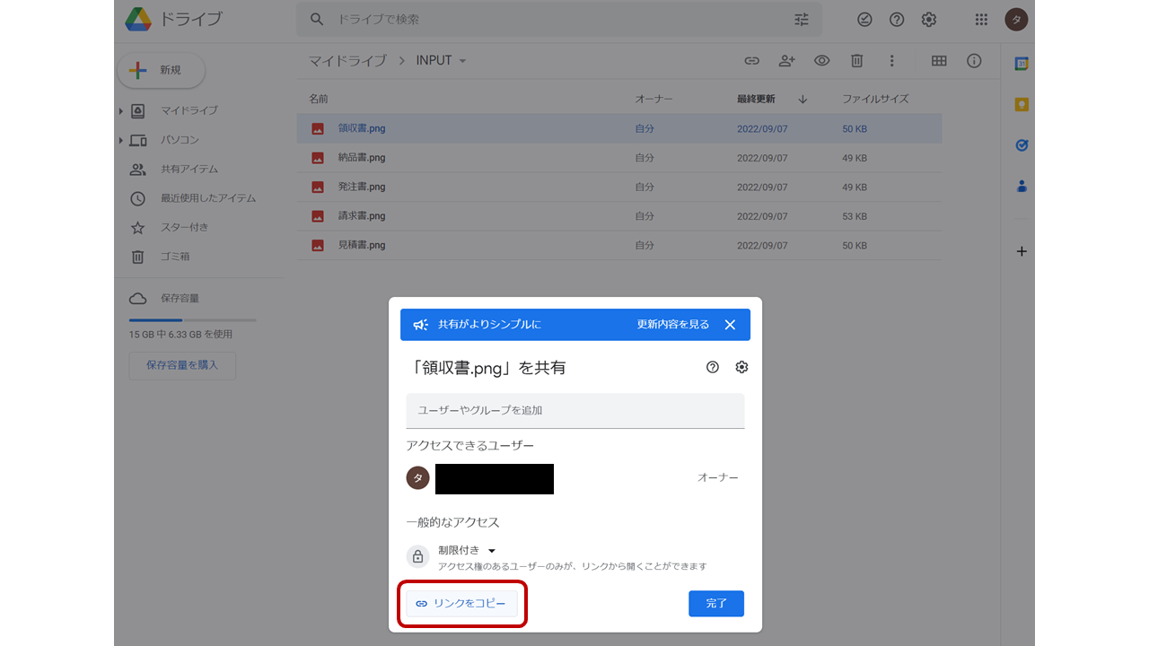The height and width of the screenshot is (646, 1149).
Task: Open the help question mark in the top bar
Action: click(897, 19)
